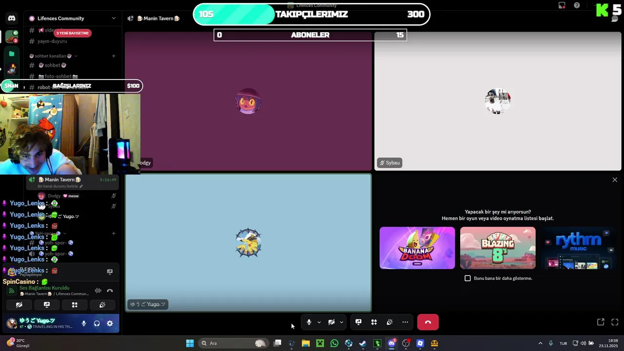Viewport: 624px width, 351px height.
Task: Open user settings gear
Action: coord(110,323)
